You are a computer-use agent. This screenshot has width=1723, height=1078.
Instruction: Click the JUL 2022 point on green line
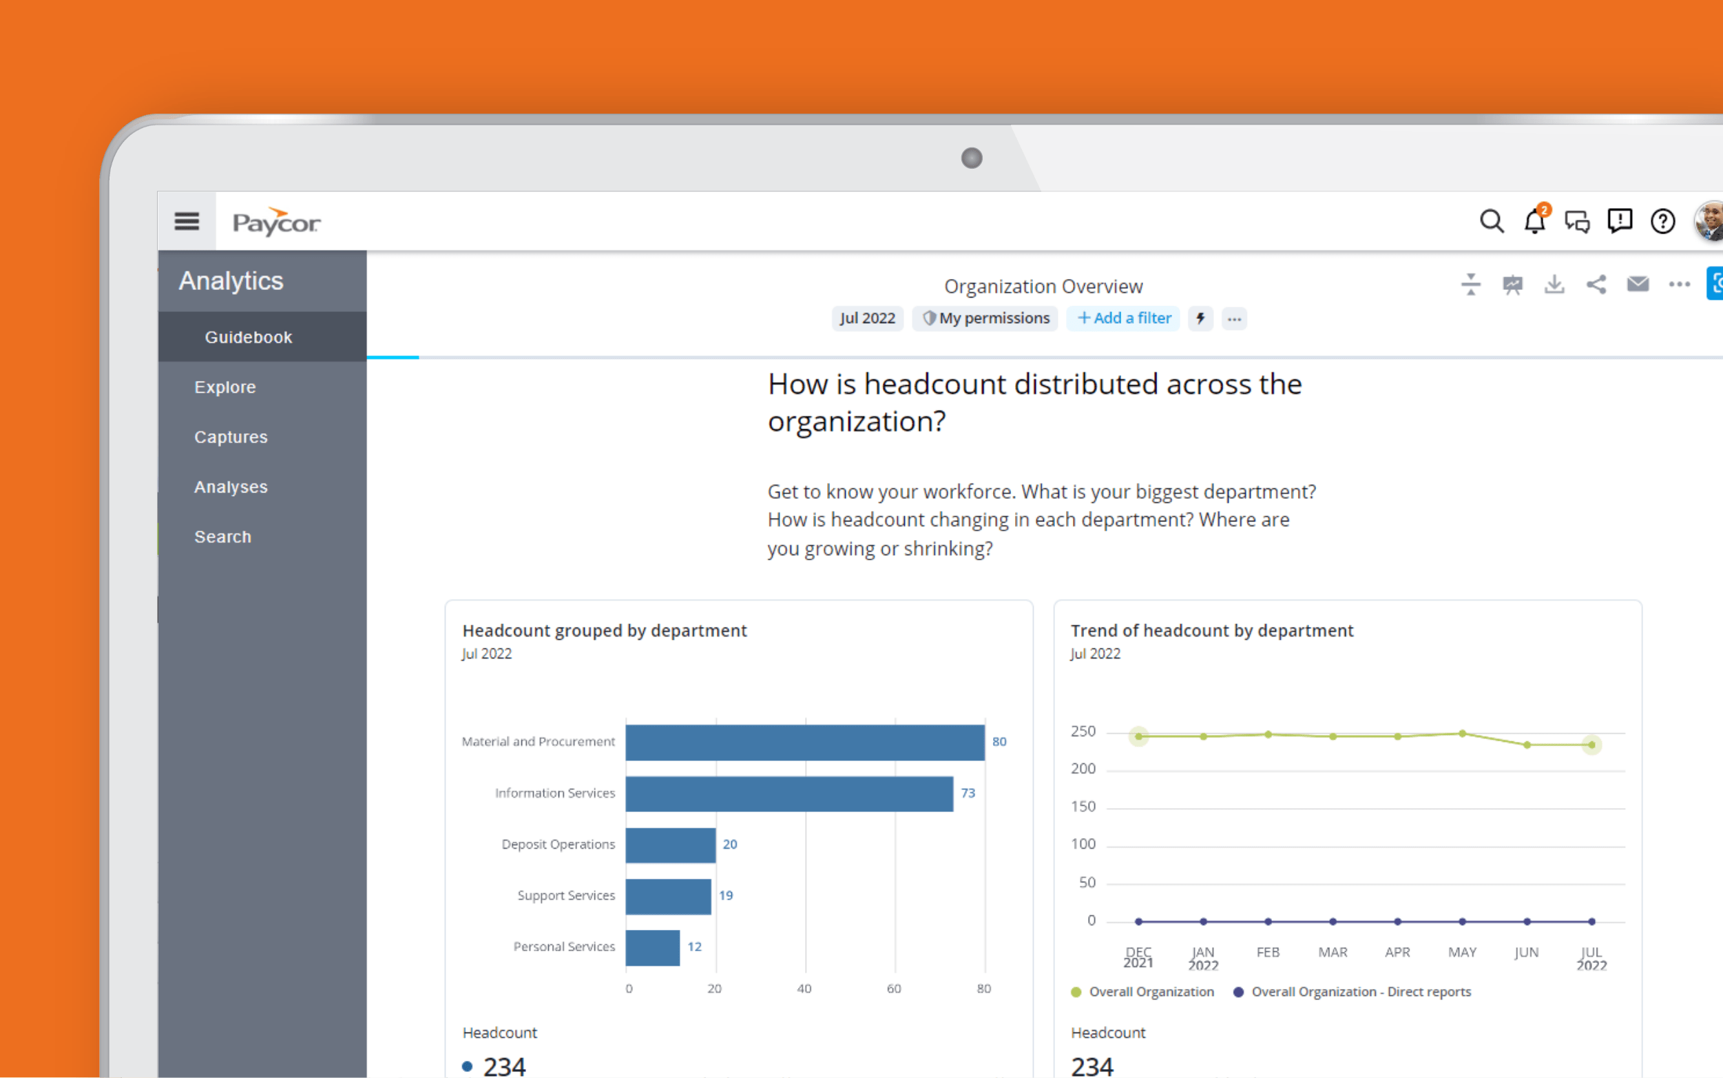1592,745
